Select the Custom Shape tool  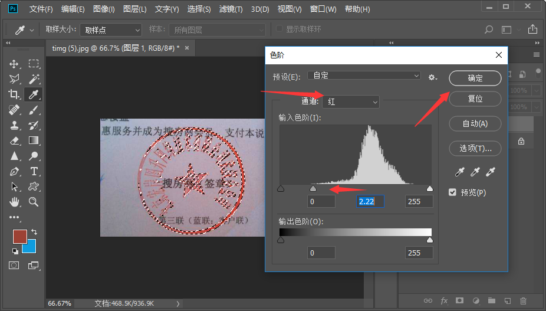tap(34, 186)
